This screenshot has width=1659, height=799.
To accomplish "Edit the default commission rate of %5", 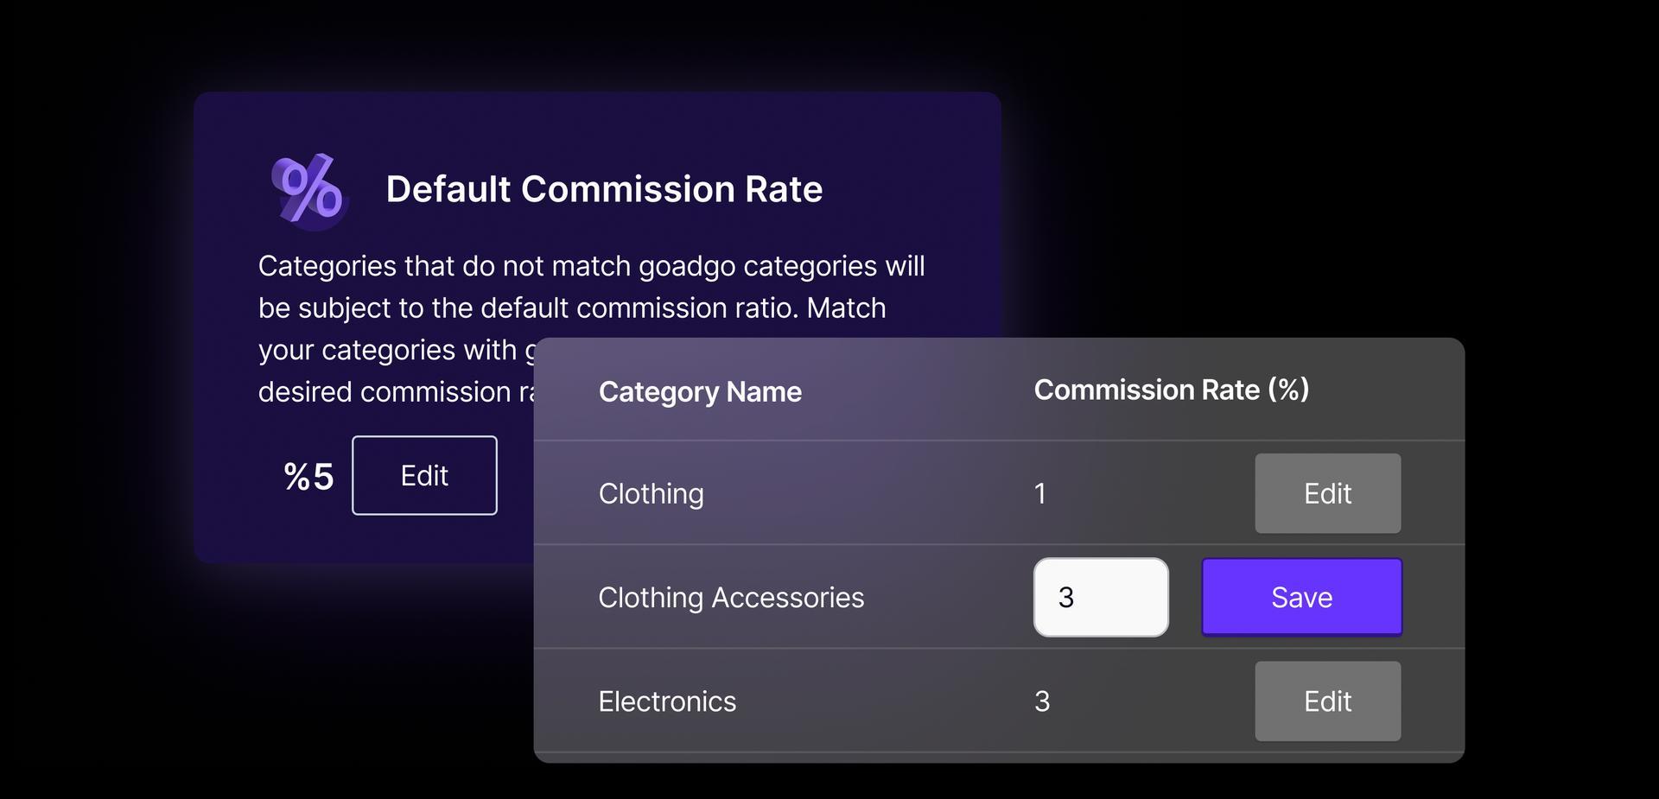I will tap(424, 476).
